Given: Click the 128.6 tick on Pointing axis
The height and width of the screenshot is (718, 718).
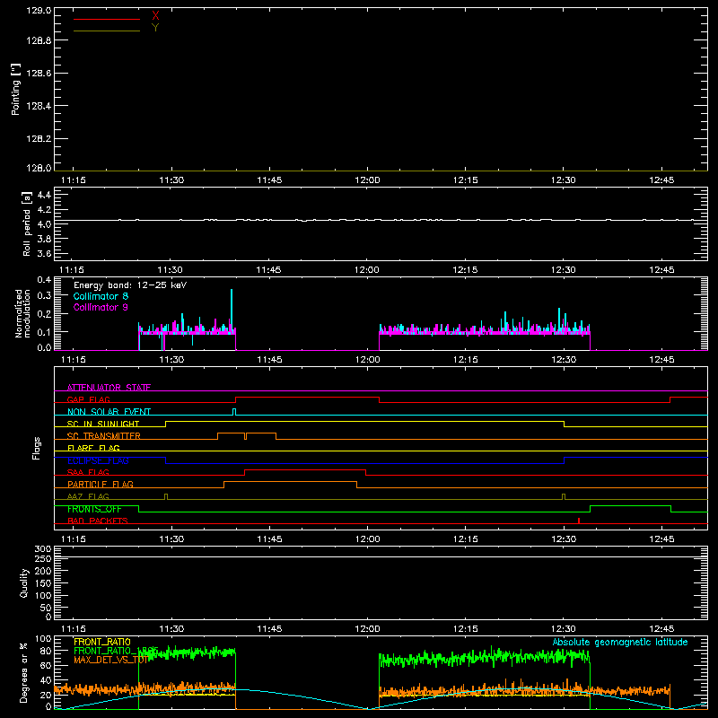Looking at the screenshot, I should [39, 74].
